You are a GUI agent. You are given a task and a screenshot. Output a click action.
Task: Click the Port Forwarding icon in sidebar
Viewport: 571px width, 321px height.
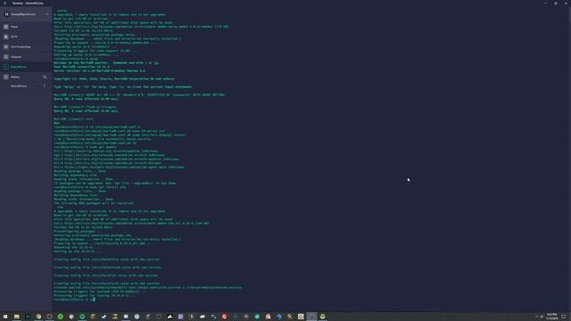6,47
